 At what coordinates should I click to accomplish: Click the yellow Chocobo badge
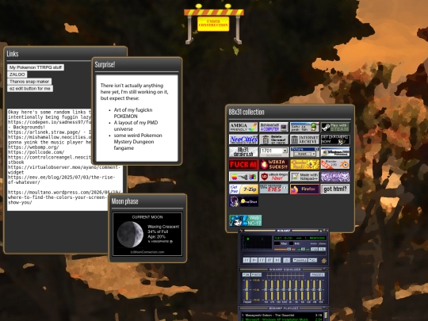tap(304, 164)
